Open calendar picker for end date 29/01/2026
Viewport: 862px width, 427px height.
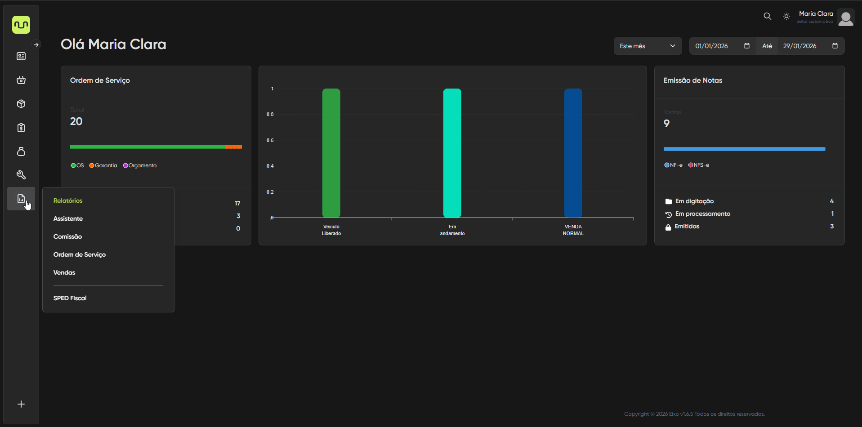835,46
